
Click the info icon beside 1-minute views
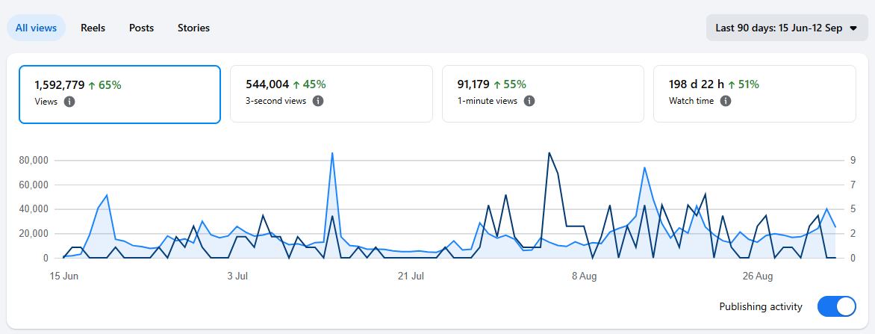click(x=529, y=101)
